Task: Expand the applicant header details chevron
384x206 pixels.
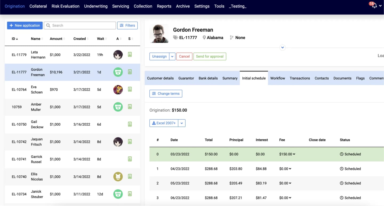Action: pos(282,48)
